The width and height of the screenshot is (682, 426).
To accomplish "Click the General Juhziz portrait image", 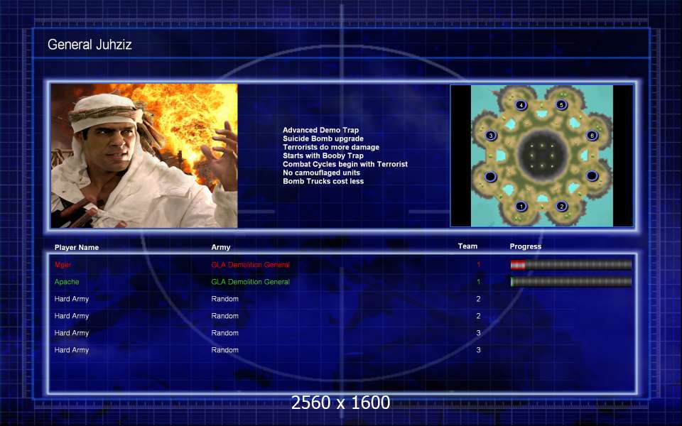I will 144,155.
